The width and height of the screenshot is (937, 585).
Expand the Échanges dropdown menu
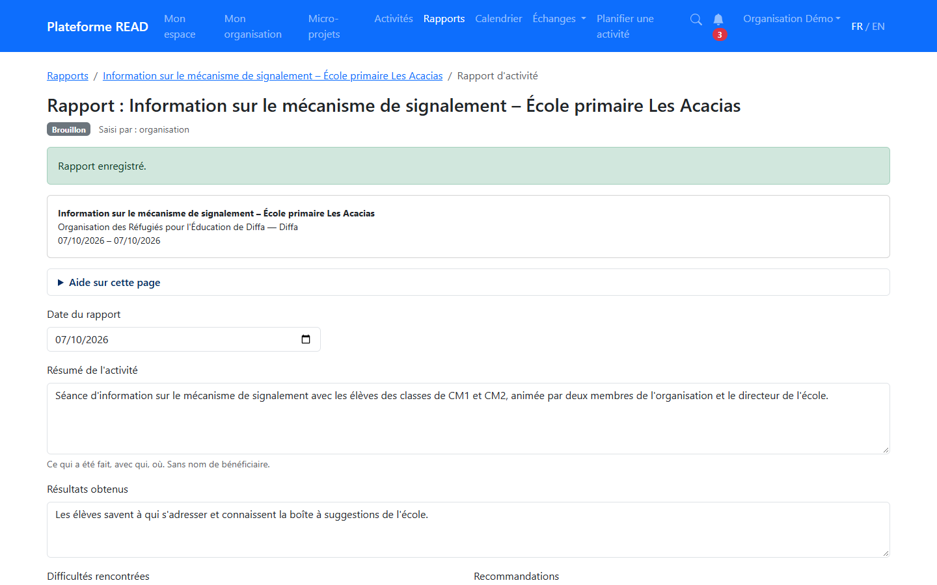coord(559,19)
